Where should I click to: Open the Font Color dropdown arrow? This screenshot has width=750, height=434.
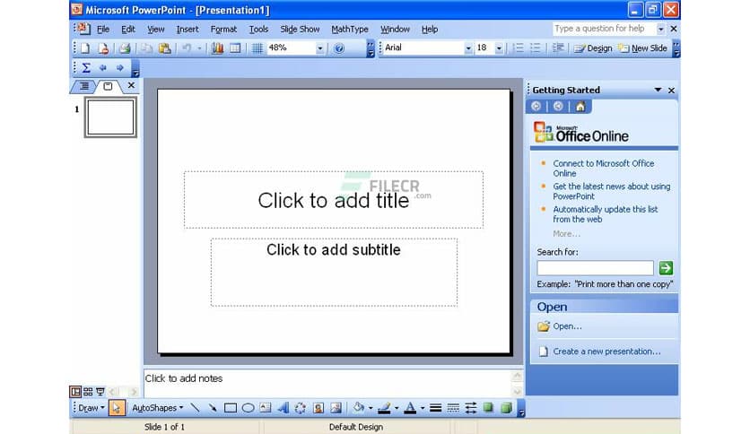423,408
